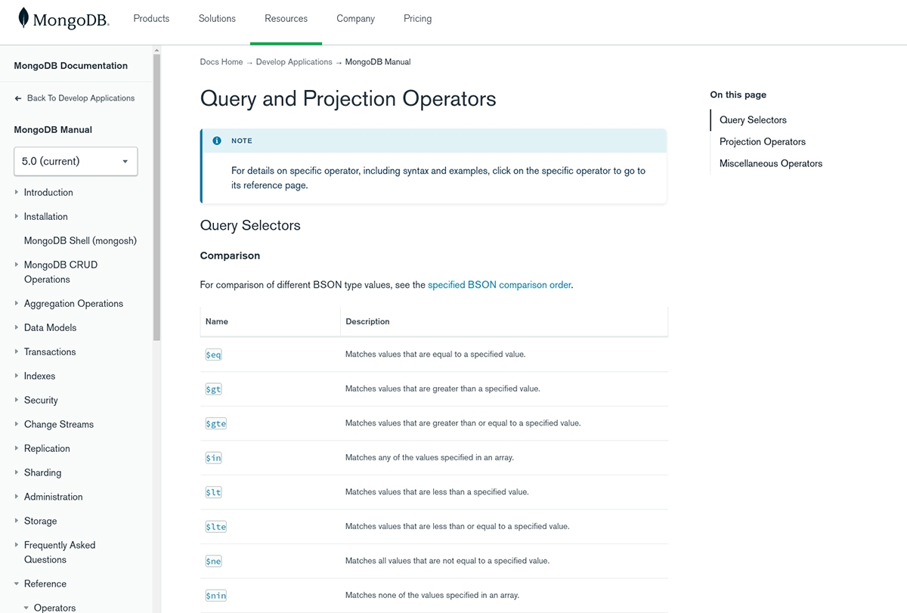Click the back arrow beside Back To Develop Applications
This screenshot has width=907, height=613.
pos(18,98)
